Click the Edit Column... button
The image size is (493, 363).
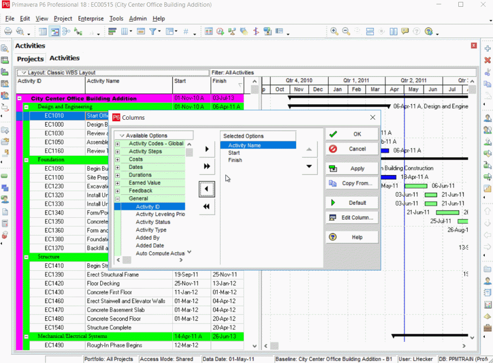[x=352, y=218]
